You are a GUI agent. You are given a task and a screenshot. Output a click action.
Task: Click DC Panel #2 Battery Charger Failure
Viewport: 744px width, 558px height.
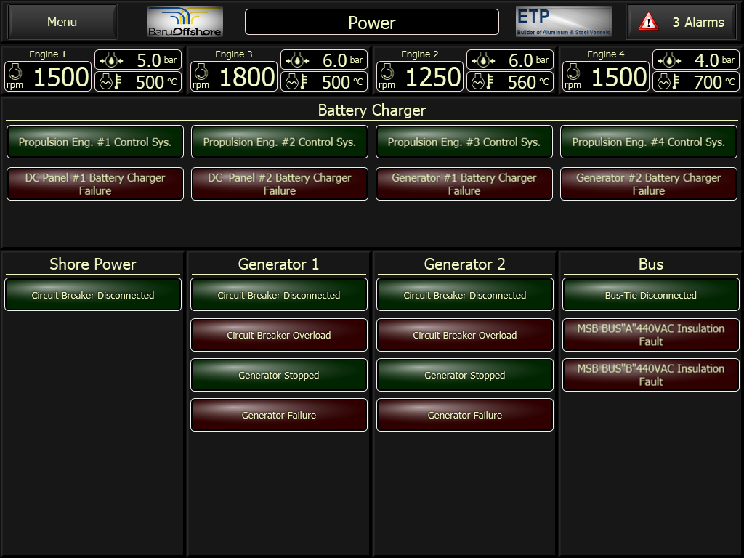(280, 184)
